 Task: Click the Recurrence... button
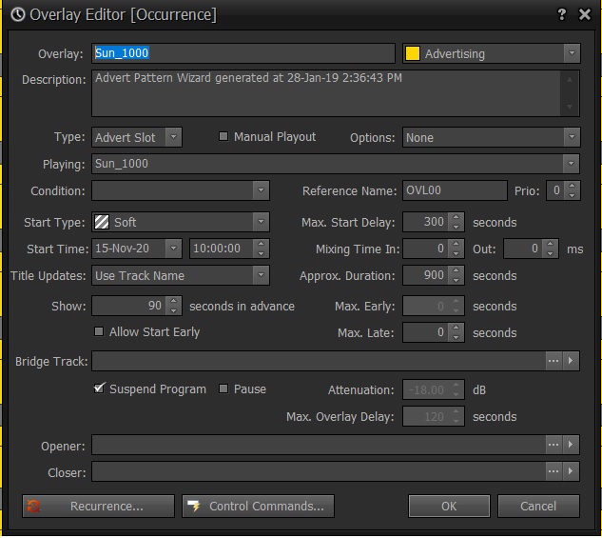pyautogui.click(x=98, y=506)
